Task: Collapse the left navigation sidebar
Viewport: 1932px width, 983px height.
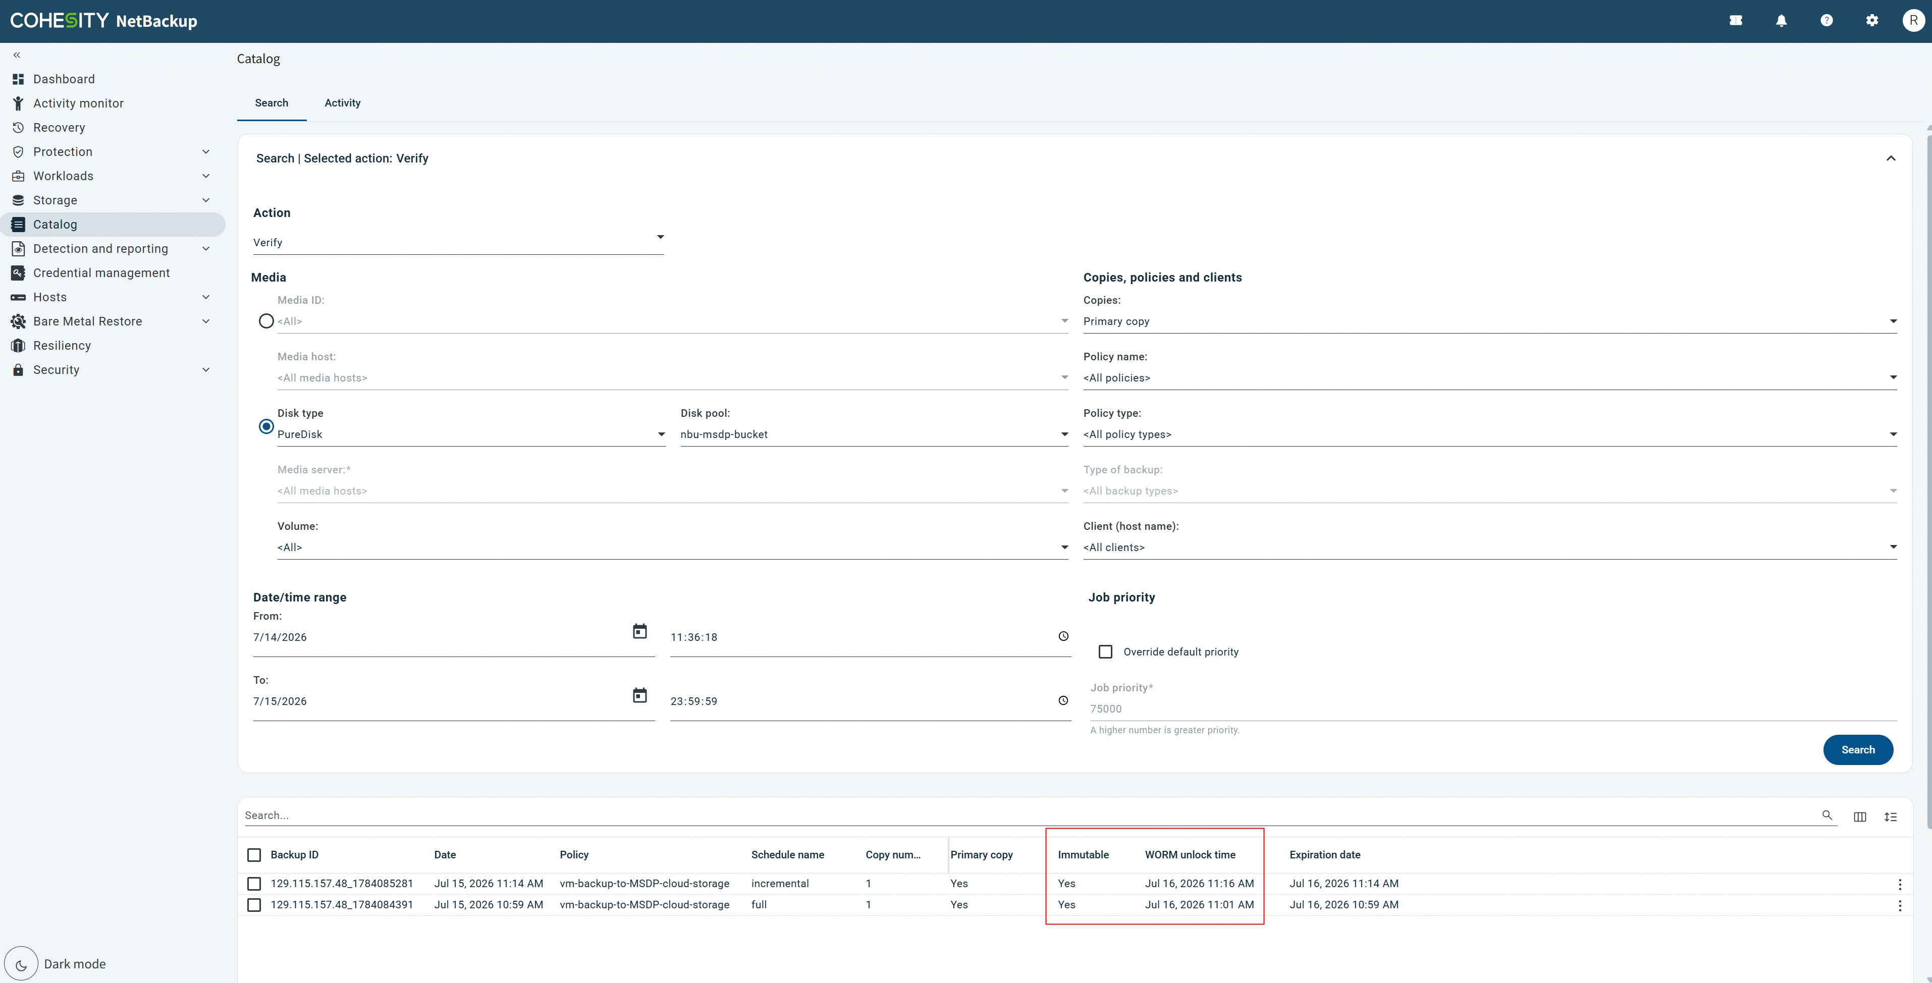Action: (17, 54)
